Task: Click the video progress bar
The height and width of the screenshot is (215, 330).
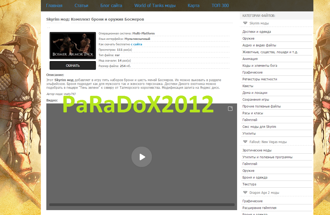Action: 142,205
